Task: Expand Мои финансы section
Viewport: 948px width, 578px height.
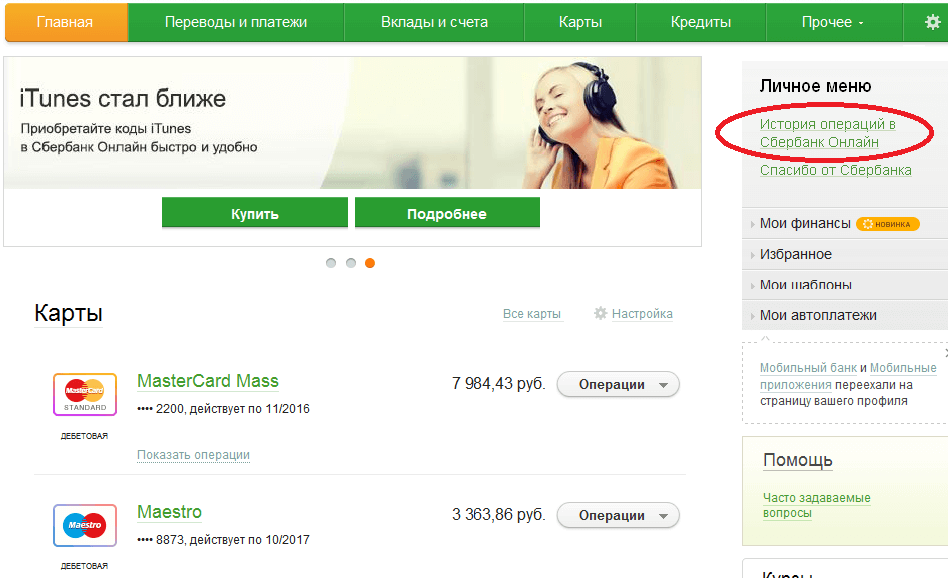Action: [805, 223]
